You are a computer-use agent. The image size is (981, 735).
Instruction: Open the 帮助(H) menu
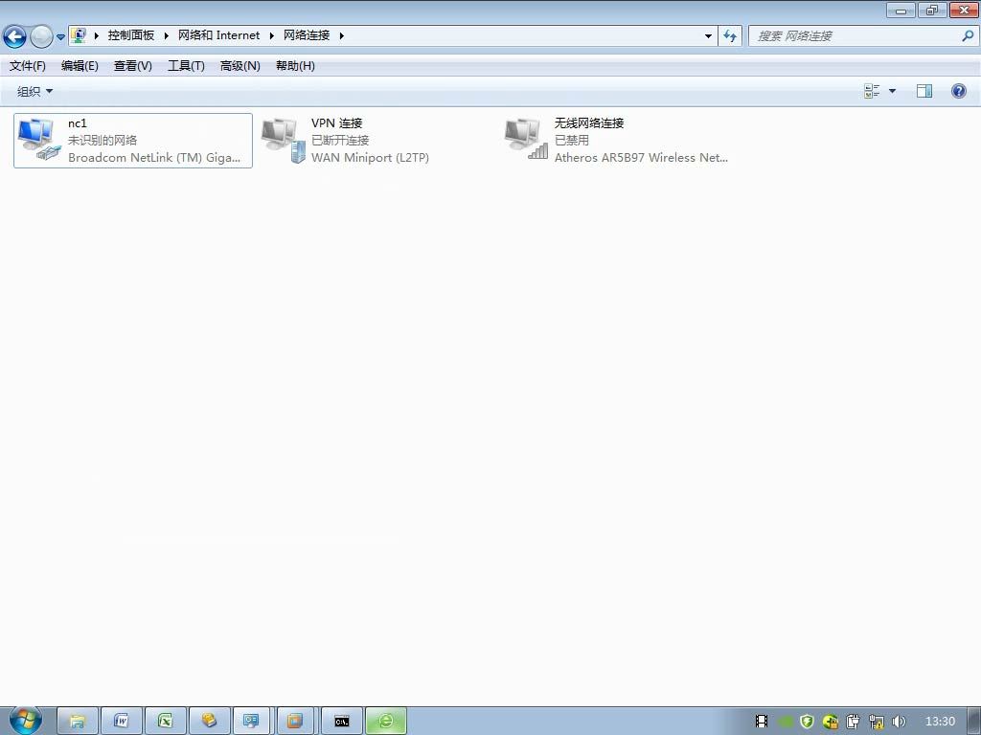(x=295, y=66)
